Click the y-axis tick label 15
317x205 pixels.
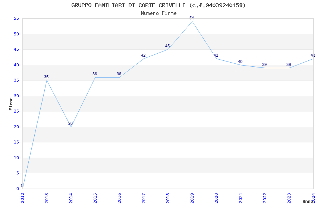coord(16,142)
